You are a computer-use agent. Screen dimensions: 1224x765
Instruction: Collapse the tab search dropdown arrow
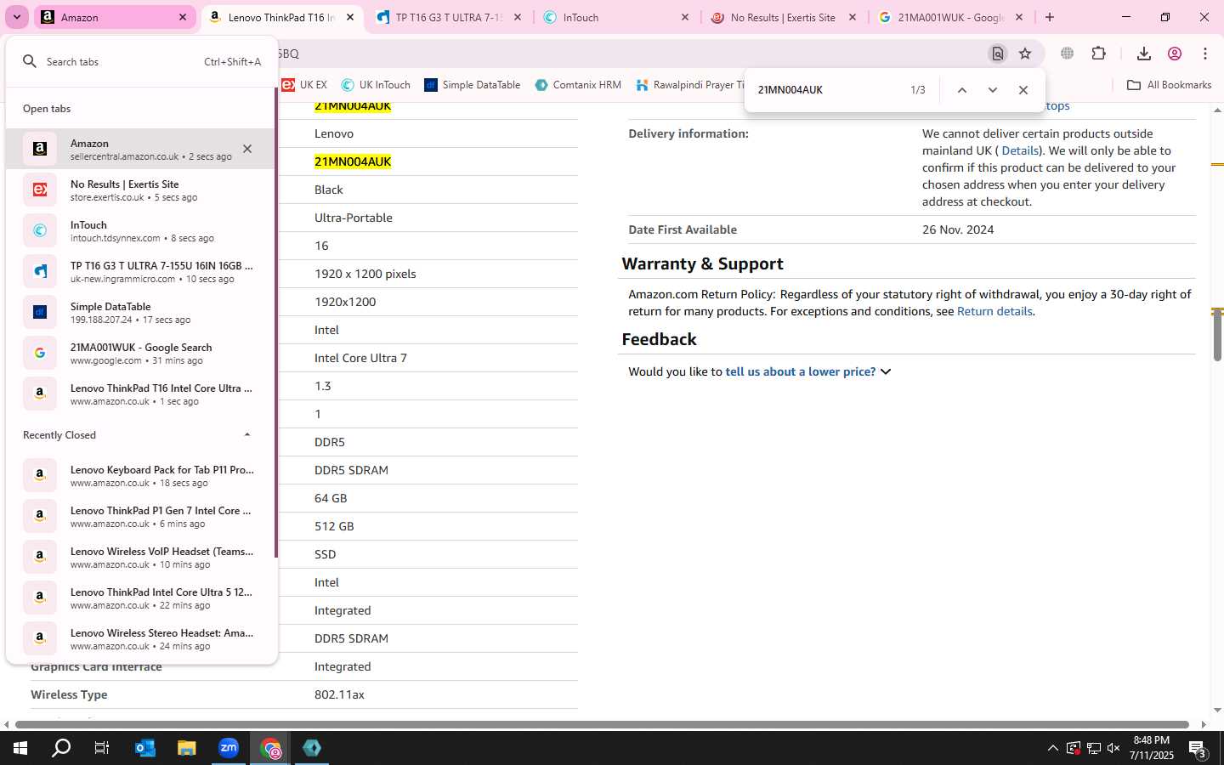[17, 17]
